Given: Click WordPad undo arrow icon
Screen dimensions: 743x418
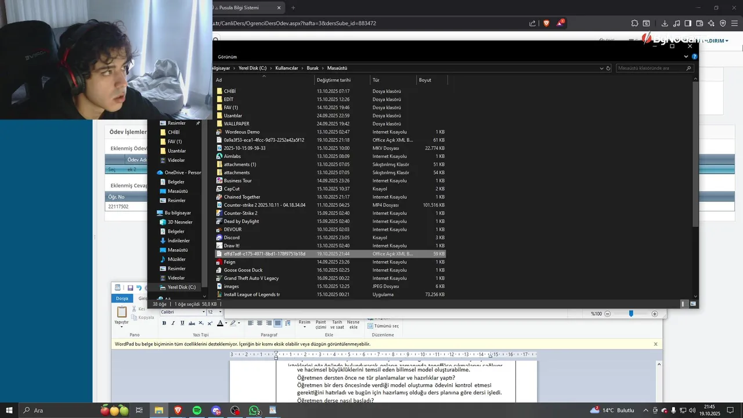Looking at the screenshot, I should [139, 288].
